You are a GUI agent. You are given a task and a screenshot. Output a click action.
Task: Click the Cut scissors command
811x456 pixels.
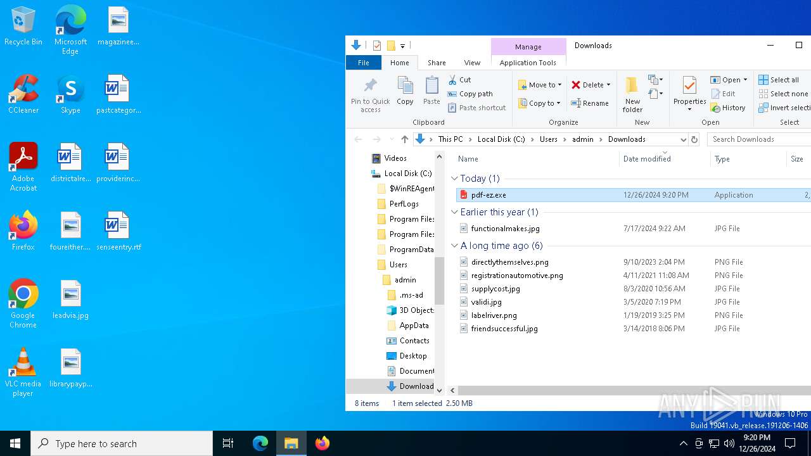[459, 80]
